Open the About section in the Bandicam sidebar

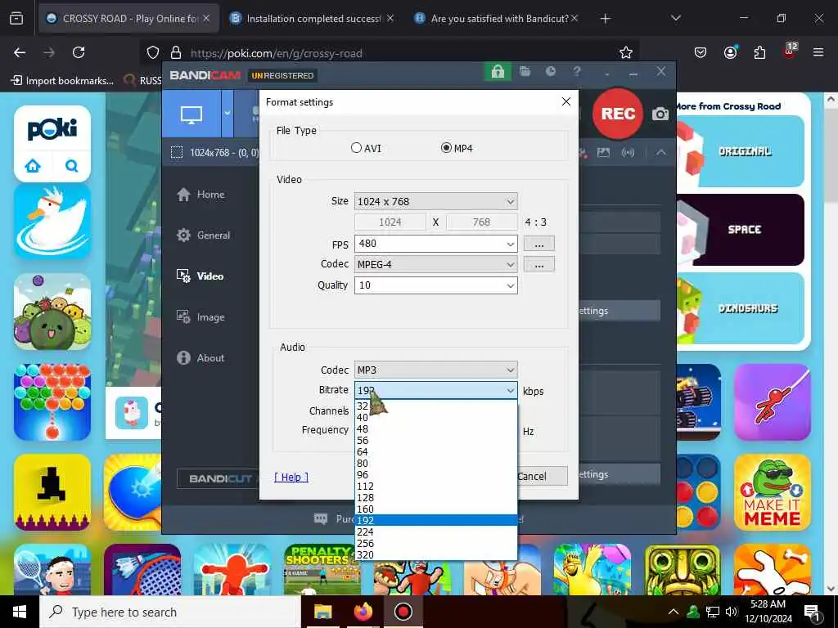pyautogui.click(x=200, y=358)
